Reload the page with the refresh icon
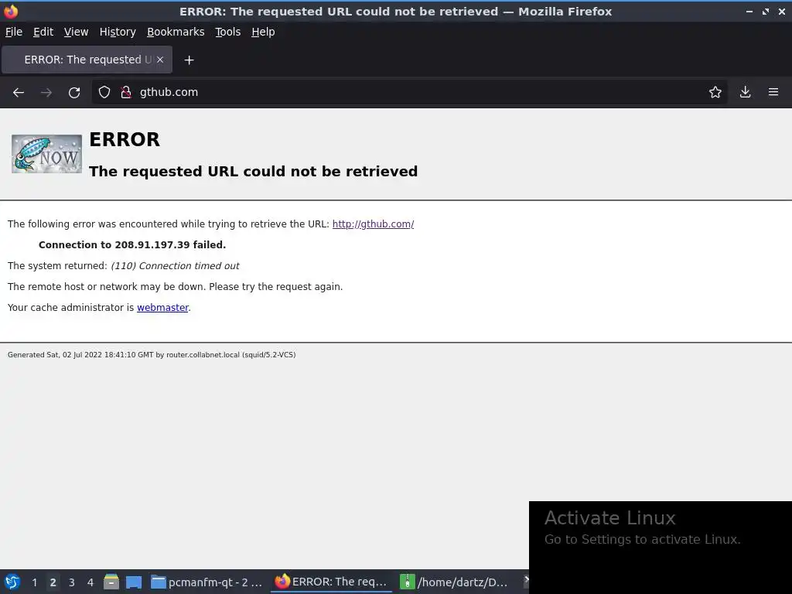The height and width of the screenshot is (594, 792). [x=74, y=93]
